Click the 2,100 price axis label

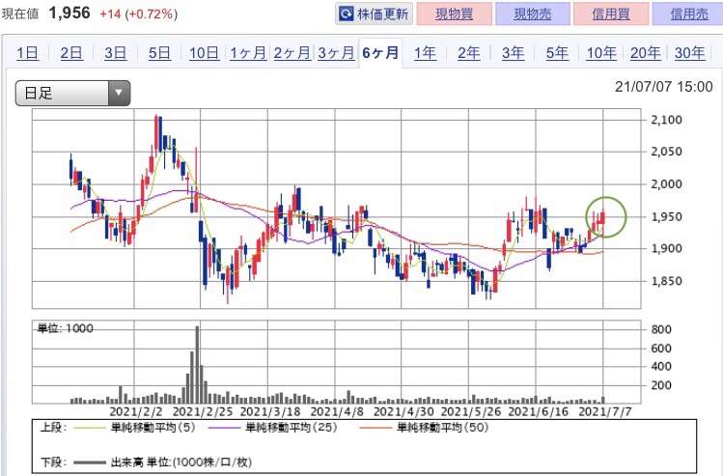pos(666,120)
